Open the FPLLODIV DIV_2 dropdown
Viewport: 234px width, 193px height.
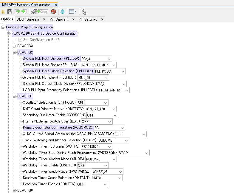[111, 84]
